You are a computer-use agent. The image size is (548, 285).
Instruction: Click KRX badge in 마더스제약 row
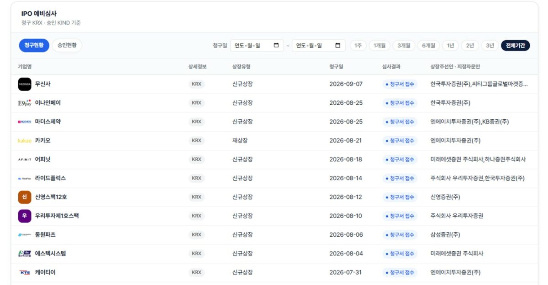(196, 122)
